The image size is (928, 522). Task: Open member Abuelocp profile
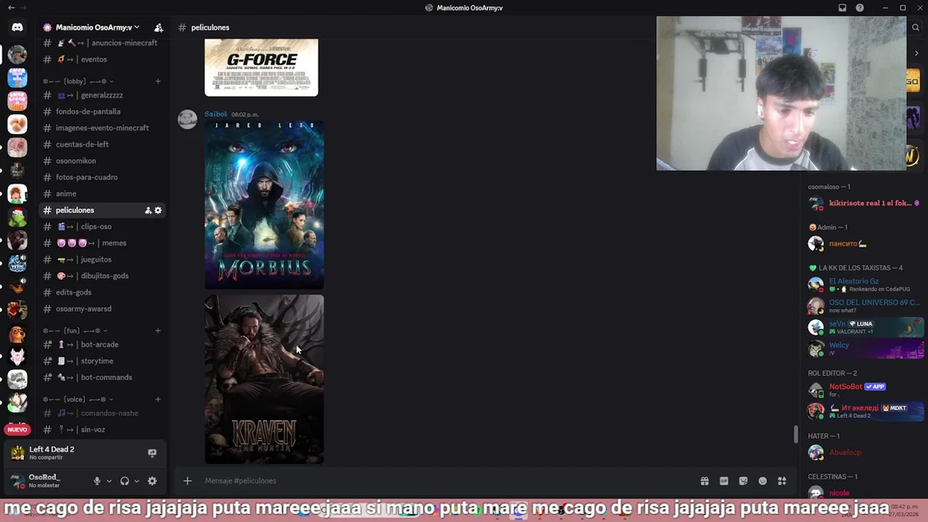tap(865, 452)
